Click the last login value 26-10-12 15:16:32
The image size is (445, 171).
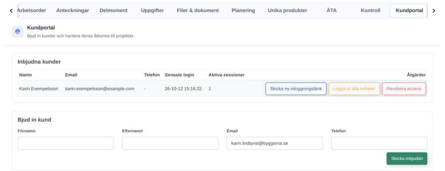tap(183, 89)
